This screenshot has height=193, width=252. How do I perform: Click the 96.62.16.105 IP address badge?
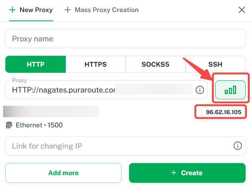(x=224, y=112)
